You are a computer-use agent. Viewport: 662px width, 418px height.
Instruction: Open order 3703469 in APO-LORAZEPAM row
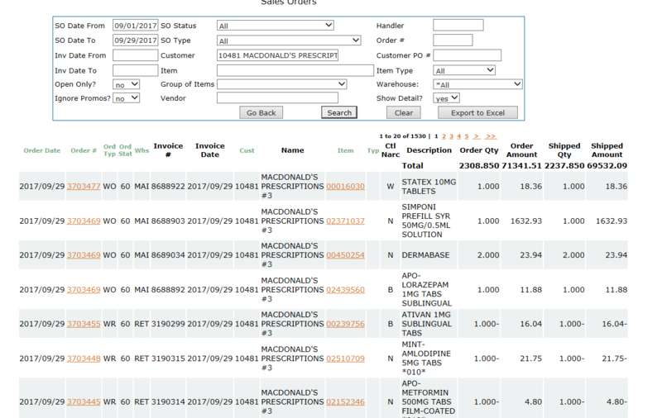coord(84,289)
